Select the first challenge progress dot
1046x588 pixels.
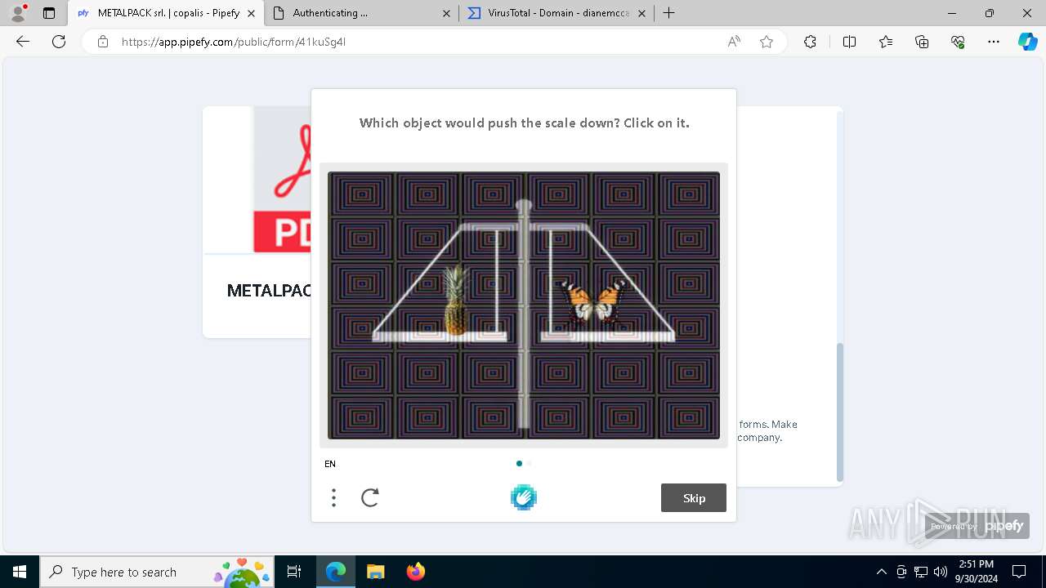click(519, 463)
